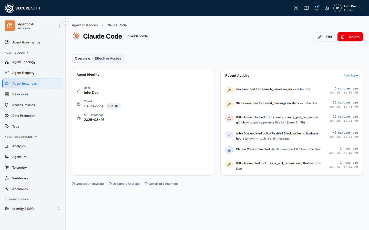Open the notifications bell icon

point(316,8)
